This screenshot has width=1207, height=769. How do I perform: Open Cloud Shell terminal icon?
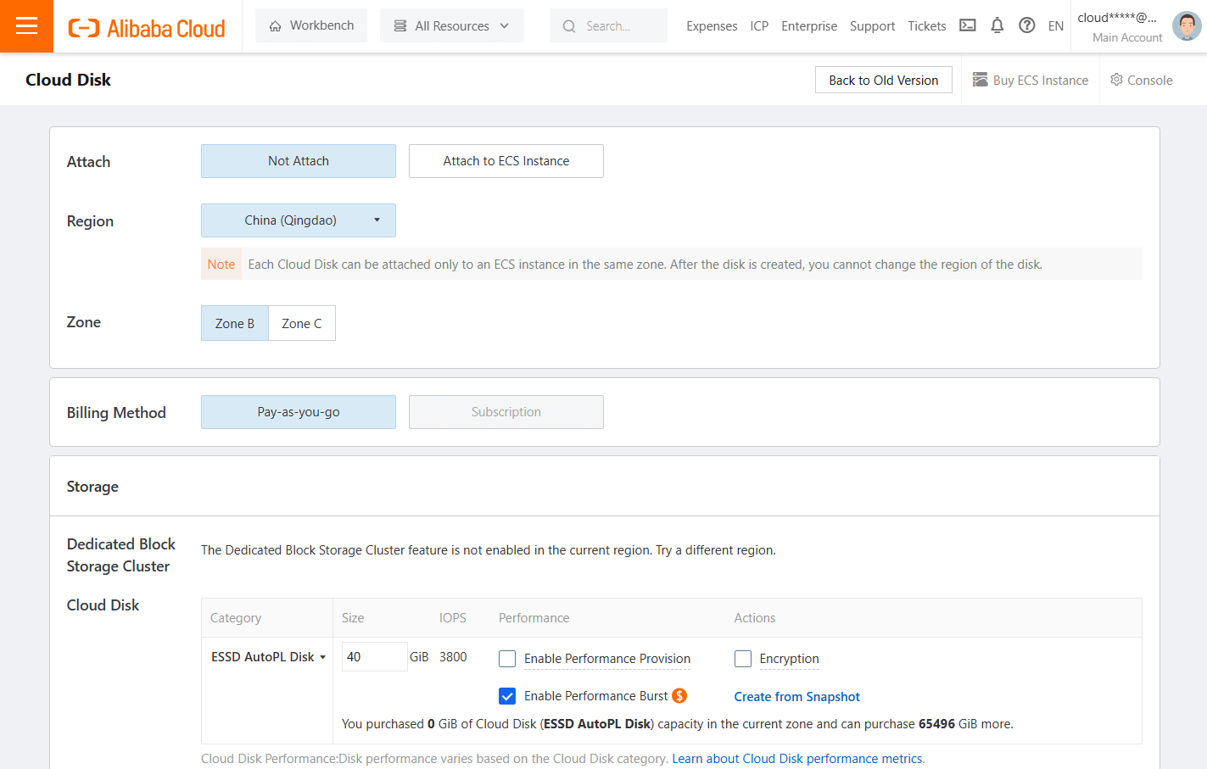click(968, 25)
